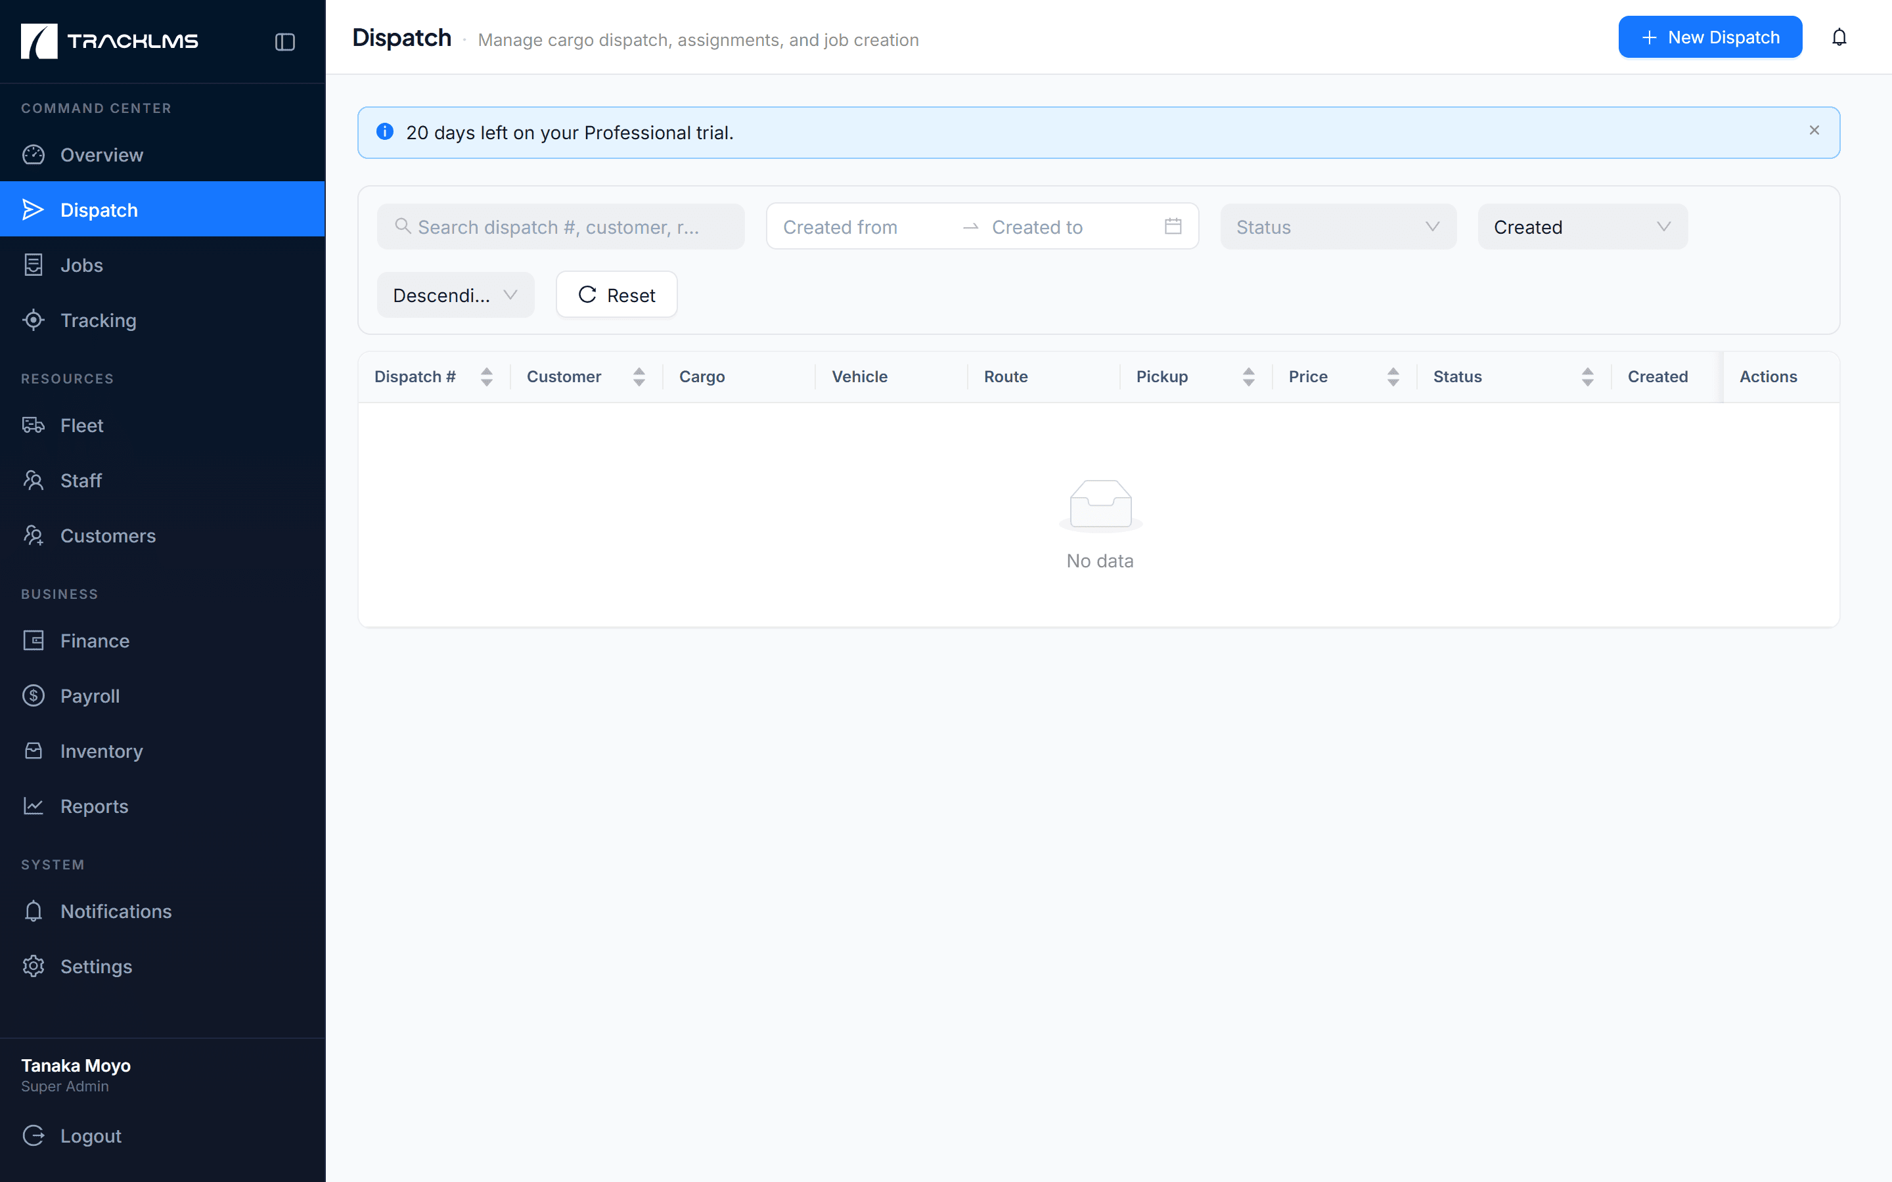Open Payroll section

coord(163,696)
